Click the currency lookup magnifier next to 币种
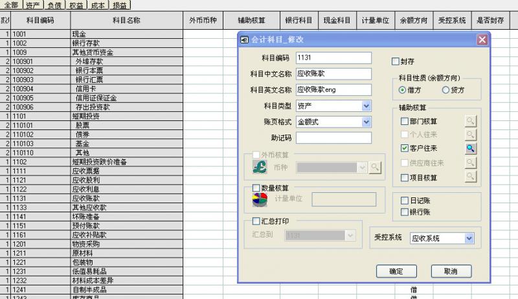The image size is (518, 299). pos(375,168)
